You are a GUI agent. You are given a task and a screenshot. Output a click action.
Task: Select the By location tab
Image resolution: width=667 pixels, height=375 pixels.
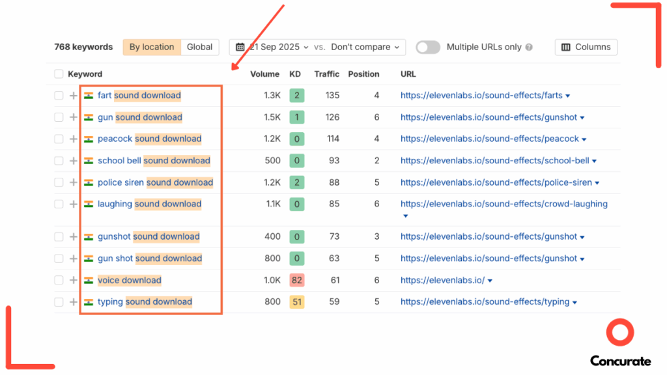tap(152, 47)
